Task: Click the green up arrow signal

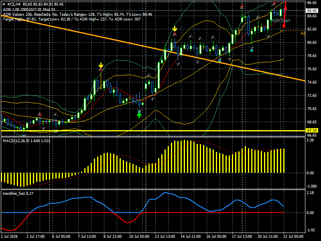Action: [139, 115]
